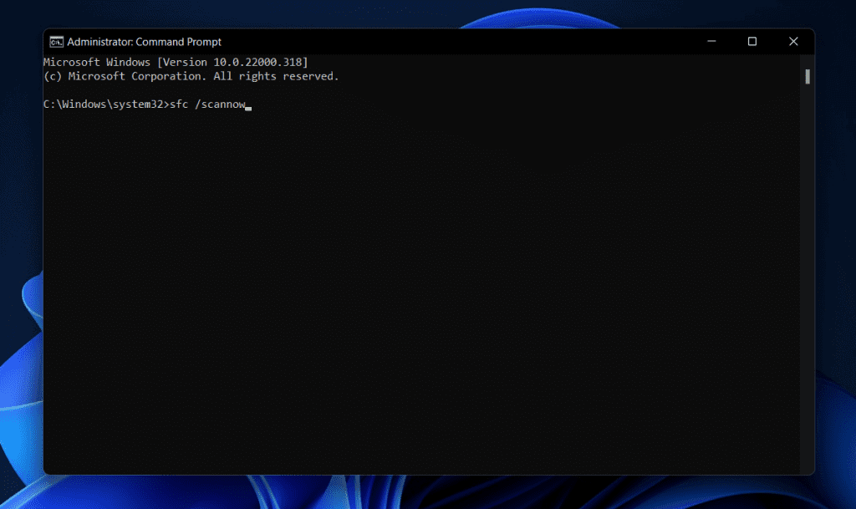The image size is (856, 509).
Task: Click empty title bar area beside the title
Action: click(x=460, y=42)
